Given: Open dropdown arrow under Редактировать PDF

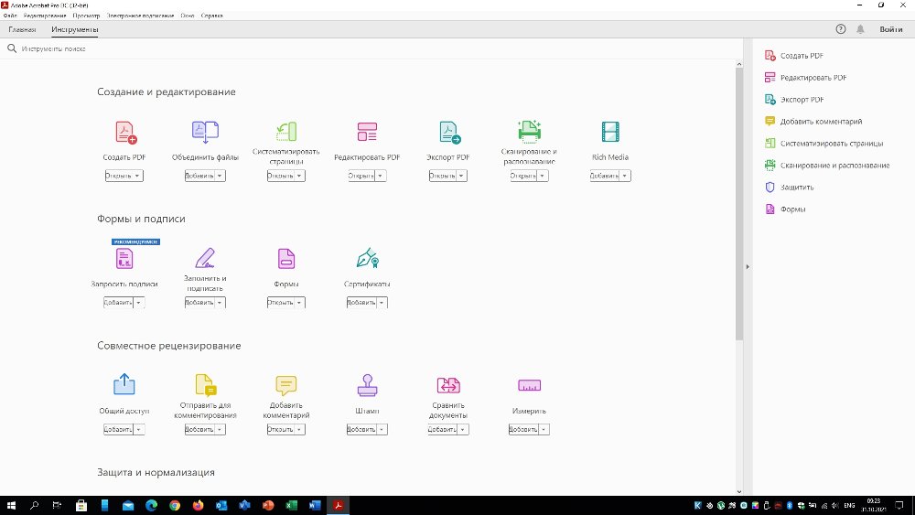Looking at the screenshot, I should click(380, 176).
